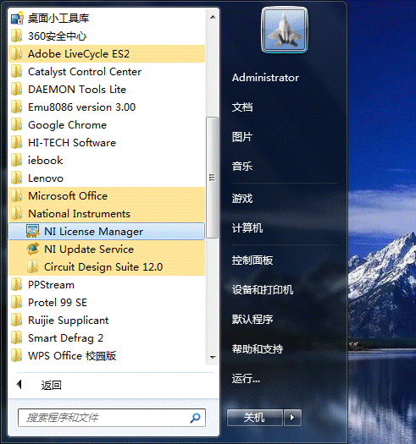This screenshot has width=416, height=444.
Task: Click 返回 to return to main menu
Action: [x=52, y=385]
